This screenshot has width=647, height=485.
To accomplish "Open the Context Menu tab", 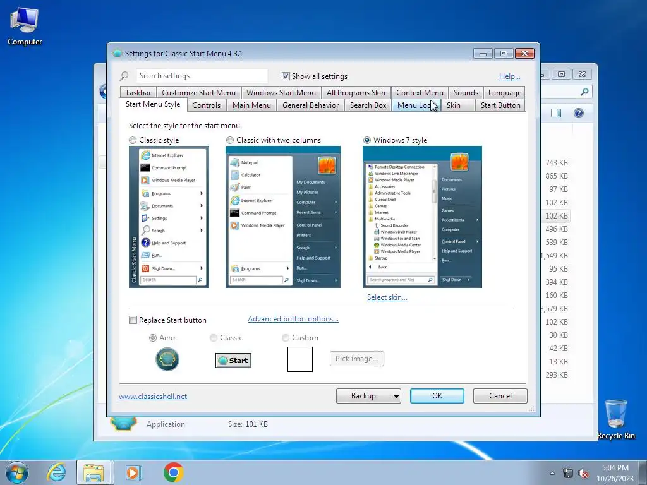I will pos(420,93).
